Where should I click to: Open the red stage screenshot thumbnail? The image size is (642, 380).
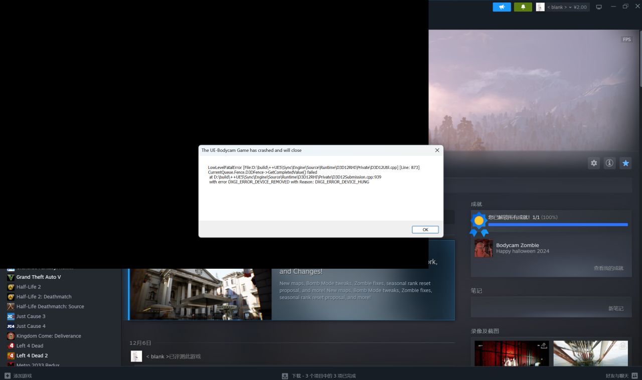[x=512, y=353]
